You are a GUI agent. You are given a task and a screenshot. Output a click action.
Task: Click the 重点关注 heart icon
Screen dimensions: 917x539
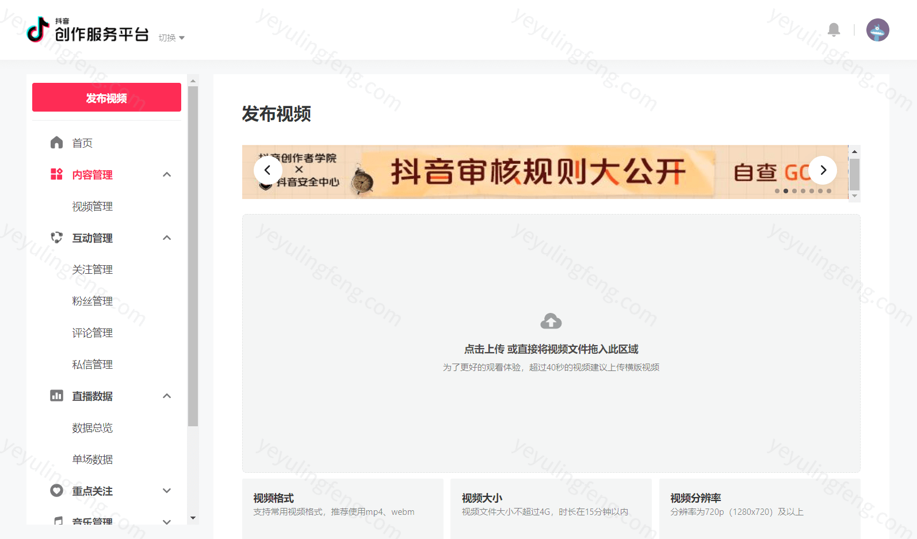(56, 491)
